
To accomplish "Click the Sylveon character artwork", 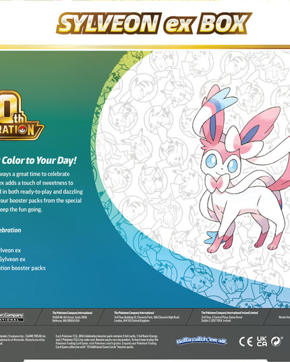I will click(x=241, y=169).
